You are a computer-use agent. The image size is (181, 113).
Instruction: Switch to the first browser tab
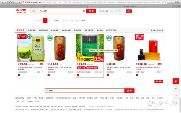click(44, 6)
